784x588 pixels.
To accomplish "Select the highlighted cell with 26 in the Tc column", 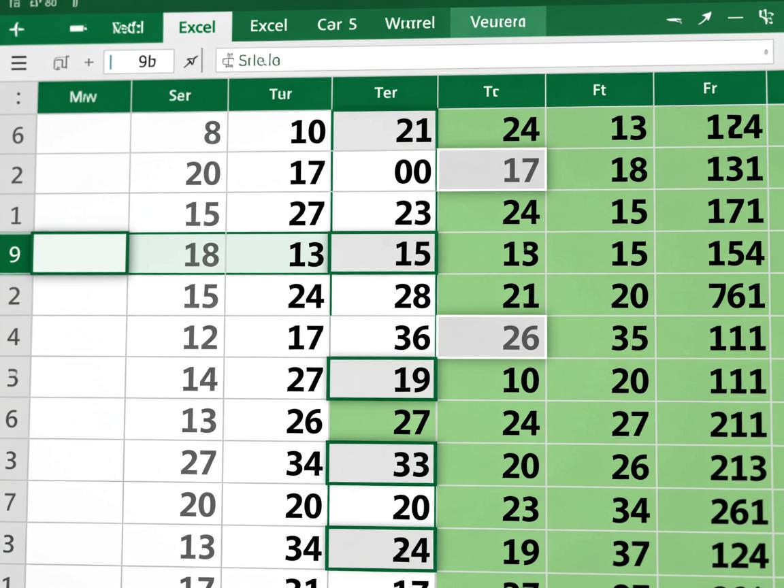I will pos(491,338).
